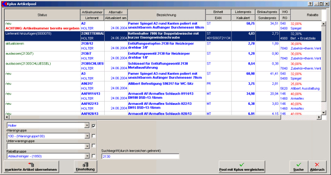This screenshot has height=175, width=331.
Task: Select the 2/2KETTENHAL article row
Action: click(163, 36)
